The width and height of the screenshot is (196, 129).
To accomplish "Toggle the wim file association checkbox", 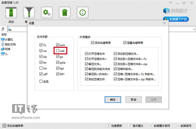I will pyautogui.click(x=57, y=45).
